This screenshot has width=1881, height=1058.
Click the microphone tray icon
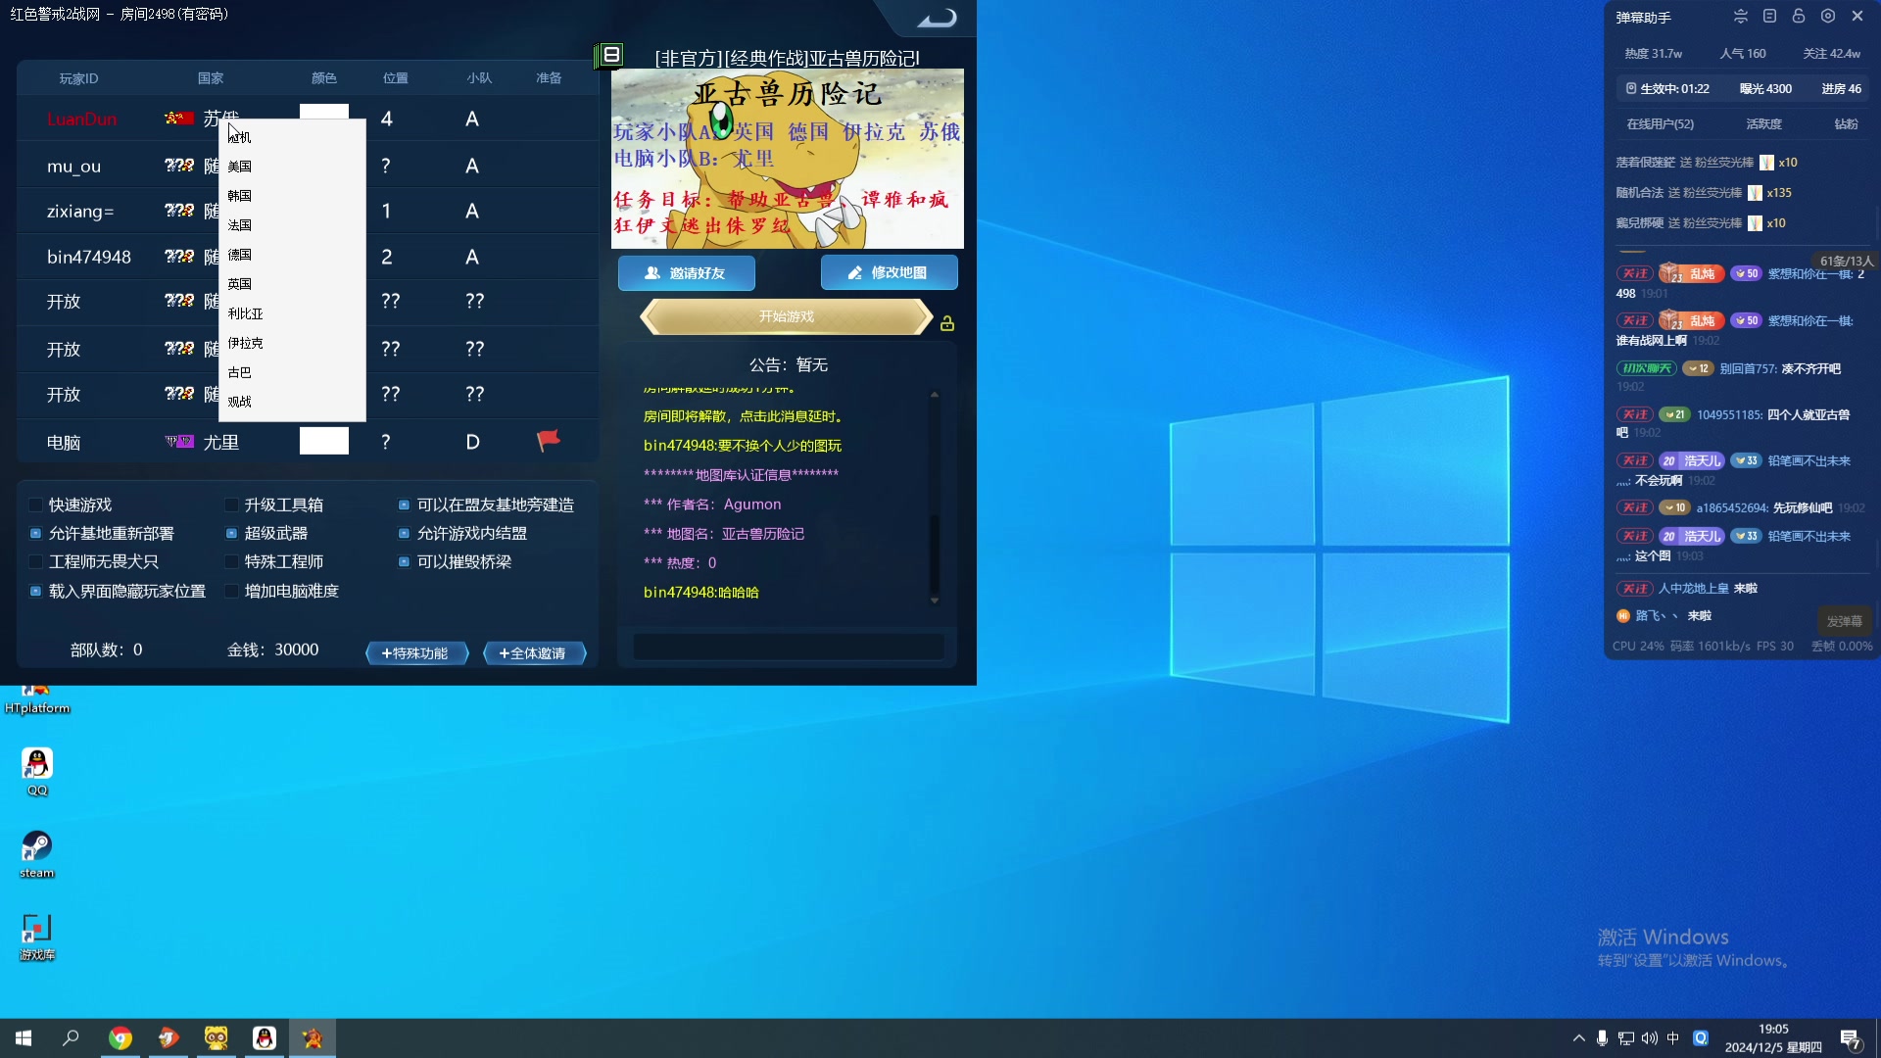[1602, 1038]
